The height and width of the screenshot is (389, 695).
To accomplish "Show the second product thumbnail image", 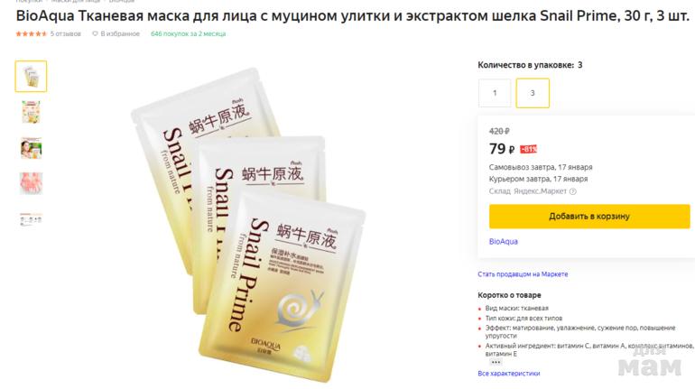I will [x=31, y=112].
